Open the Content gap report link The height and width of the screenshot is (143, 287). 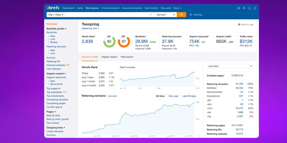pyautogui.click(x=53, y=107)
